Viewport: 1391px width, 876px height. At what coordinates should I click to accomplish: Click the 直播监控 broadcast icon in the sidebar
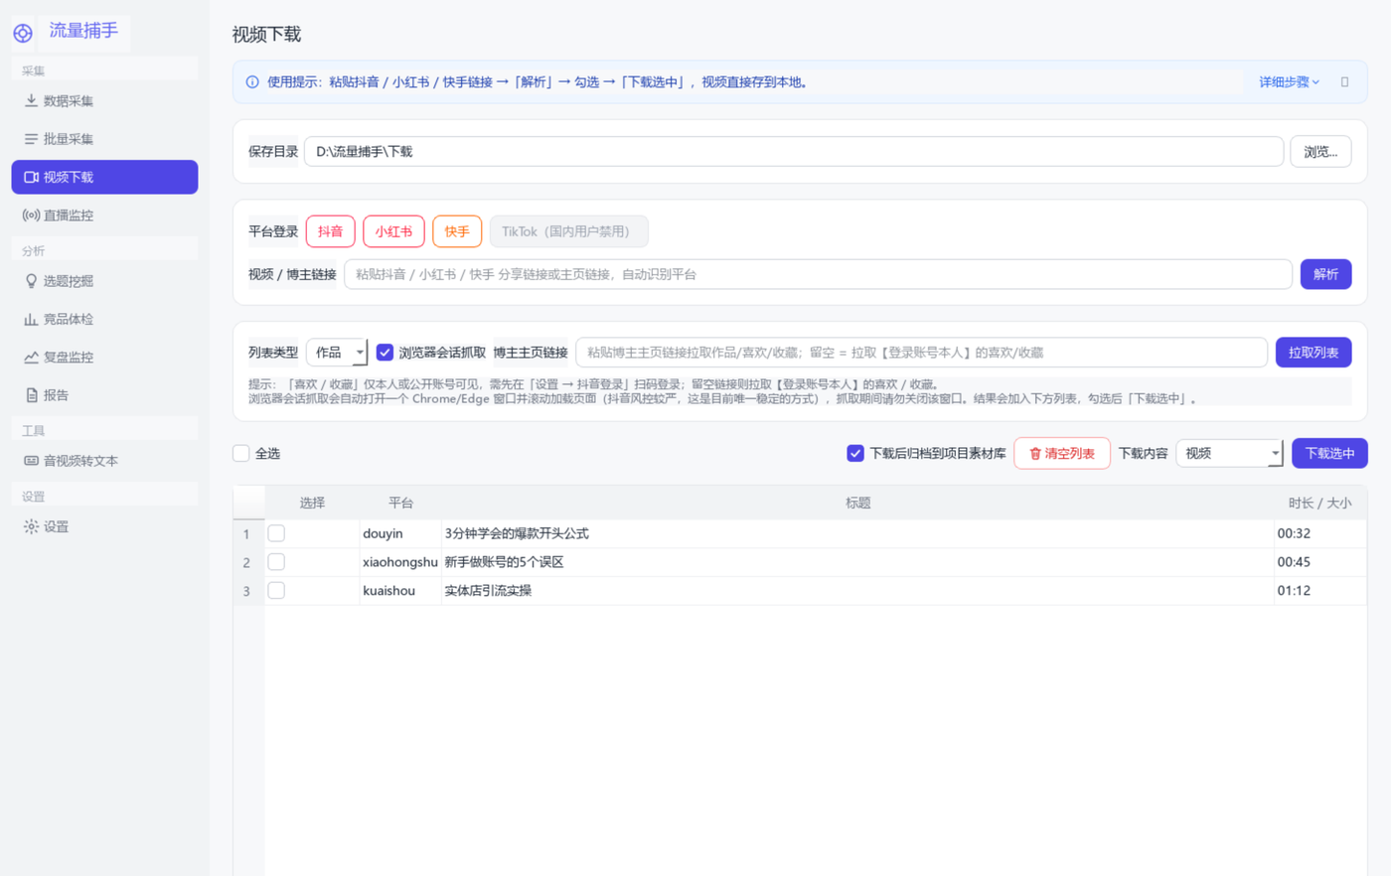click(31, 215)
